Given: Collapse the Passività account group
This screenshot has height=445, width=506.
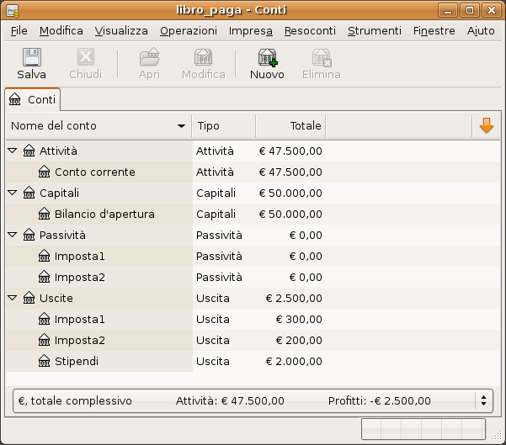Looking at the screenshot, I should coord(13,236).
